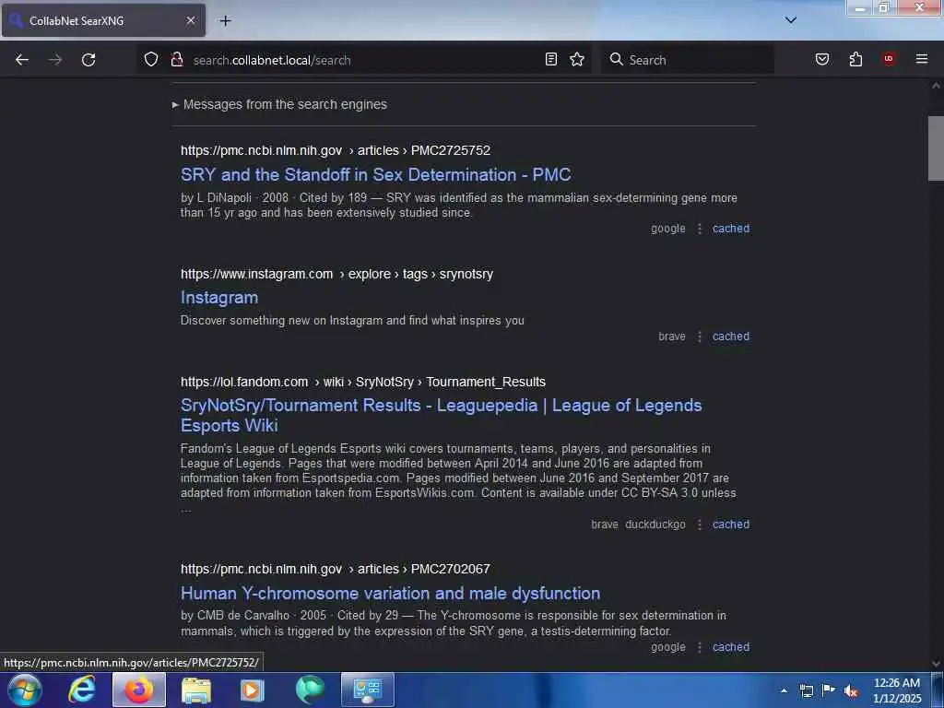Open the Windows Media Player taskbar icon
This screenshot has height=708, width=944.
[x=253, y=690]
